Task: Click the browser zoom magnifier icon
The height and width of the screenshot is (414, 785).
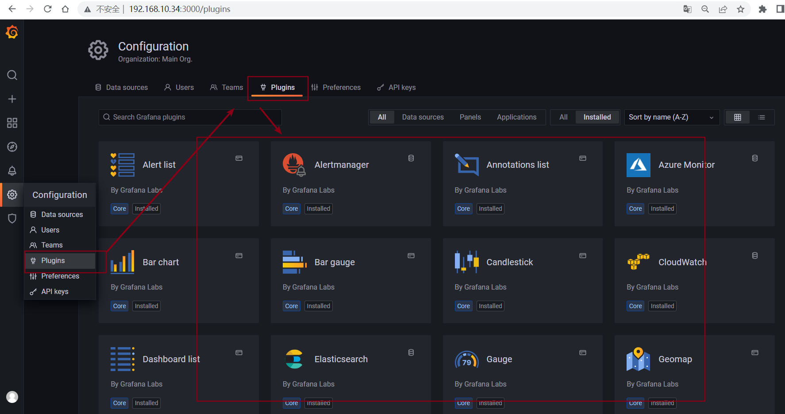Action: (x=705, y=9)
